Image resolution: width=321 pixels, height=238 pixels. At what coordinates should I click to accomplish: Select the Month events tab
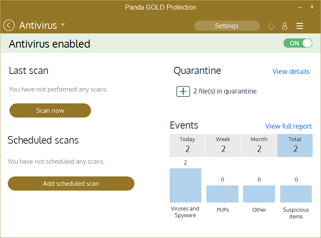[259, 145]
